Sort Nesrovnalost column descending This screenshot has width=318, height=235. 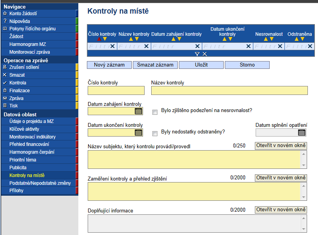point(272,39)
